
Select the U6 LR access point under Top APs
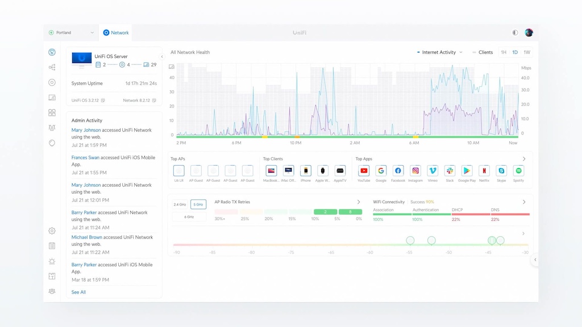coord(178,171)
